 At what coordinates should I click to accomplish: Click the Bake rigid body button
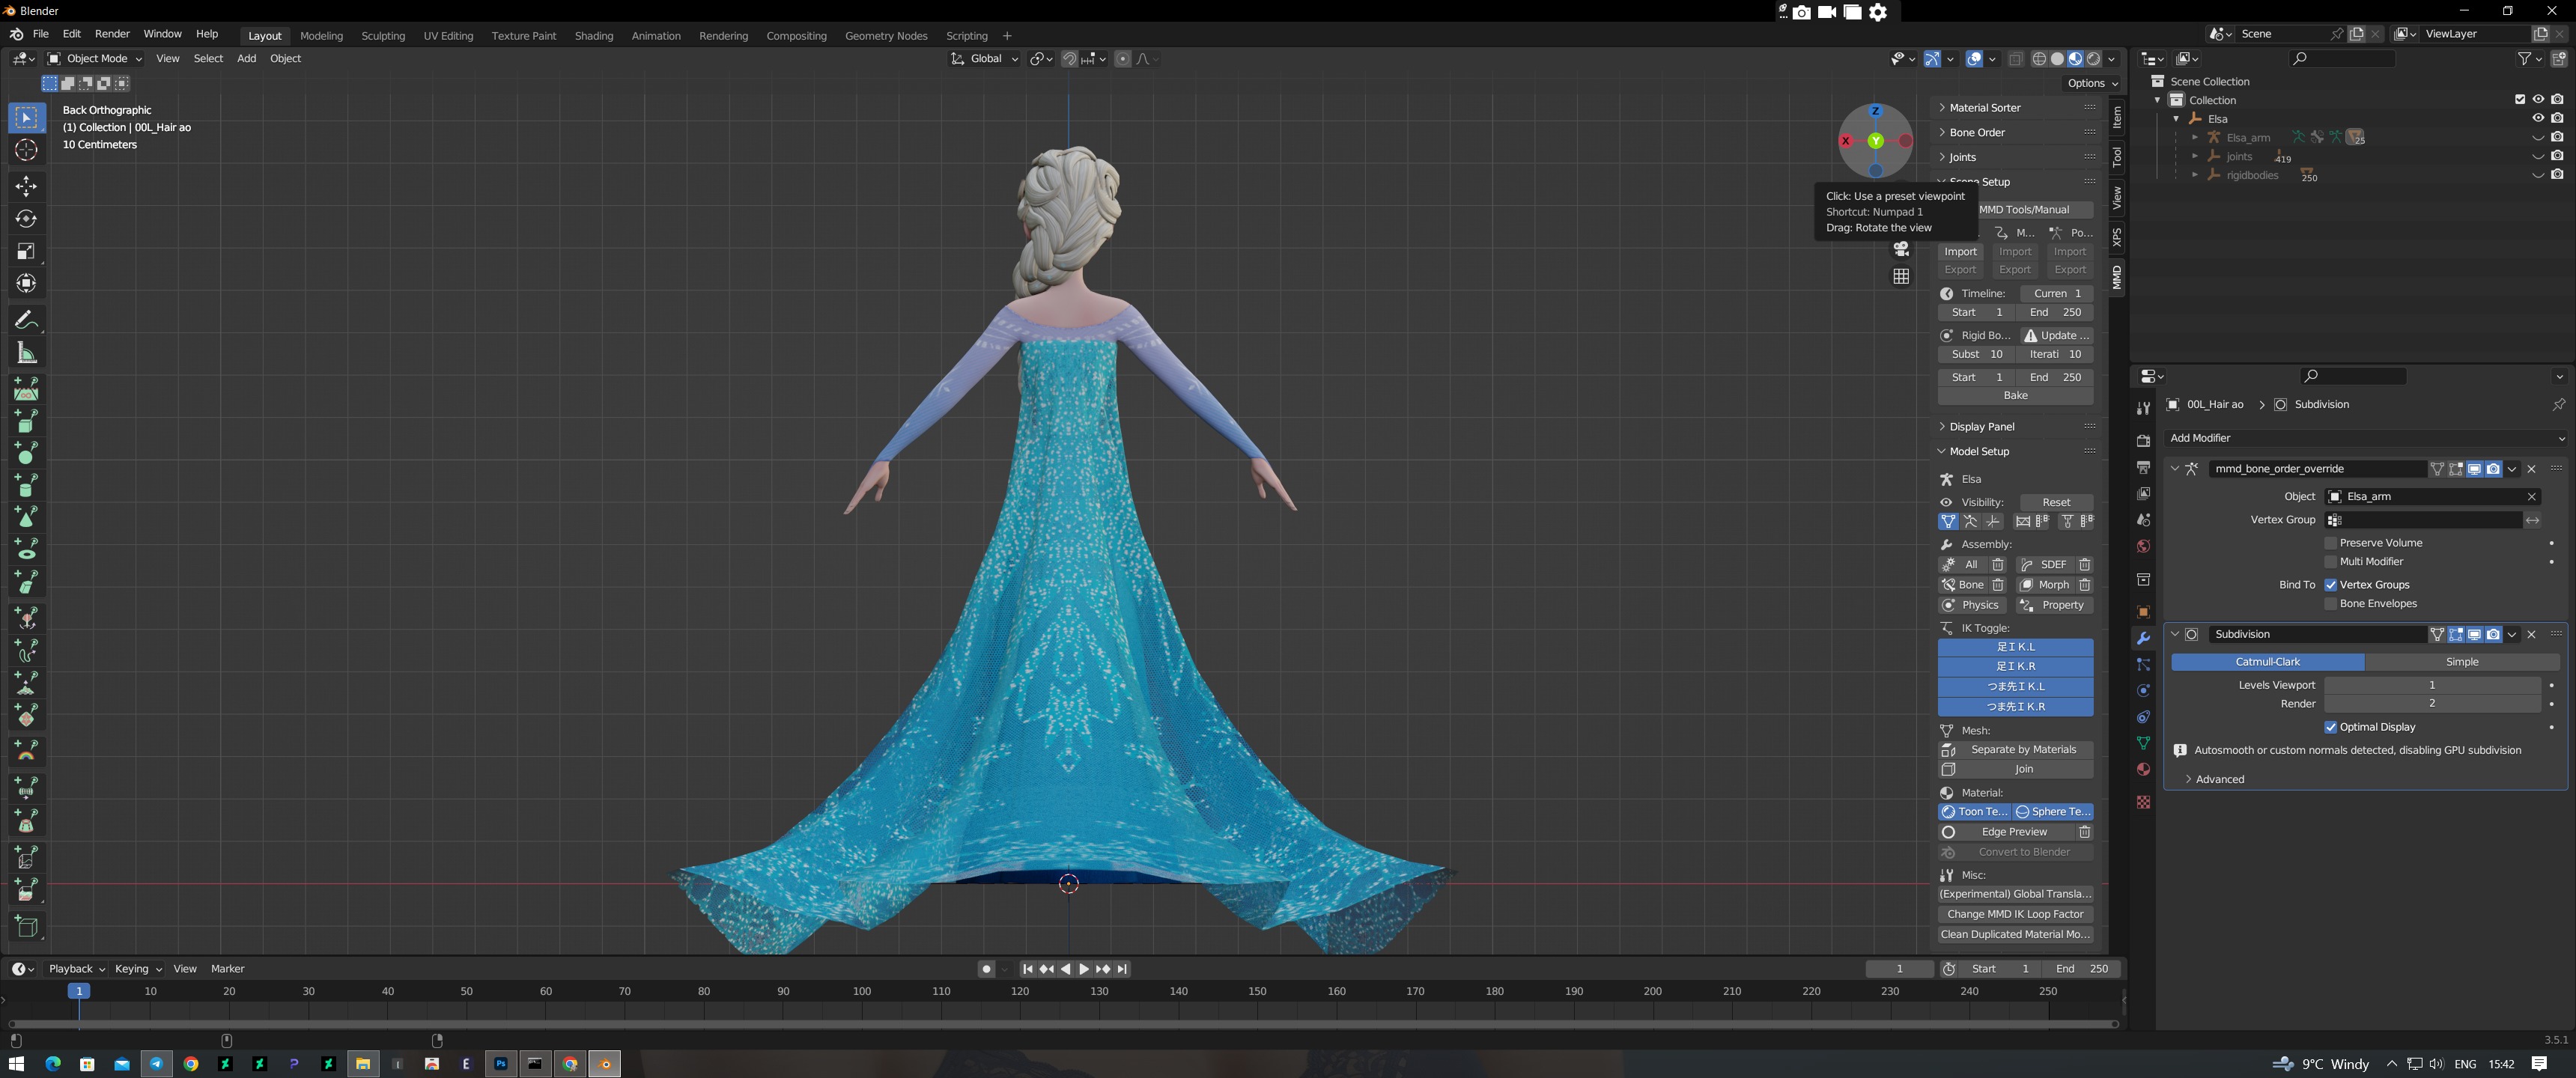[2015, 396]
